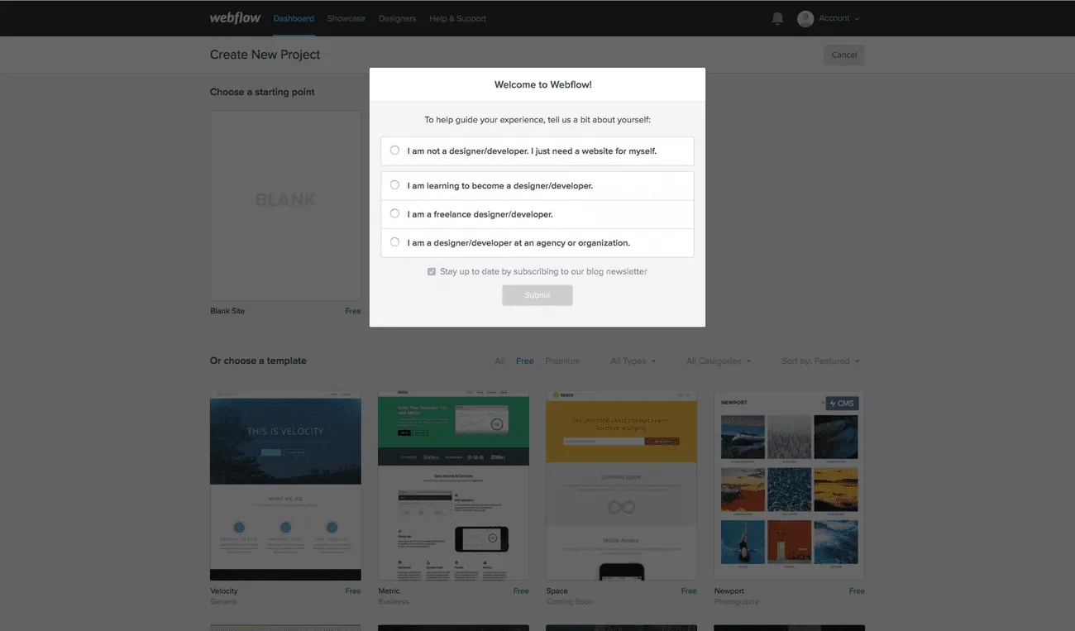Expand the All Types filter dropdown
Screen dimensions: 1075x631
tap(633, 361)
